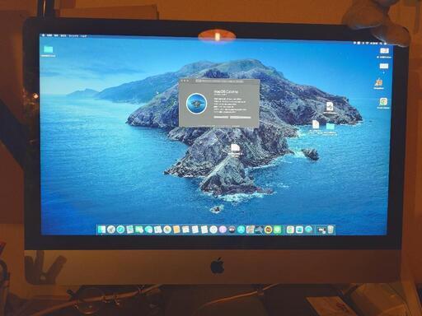This screenshot has width=422, height=316.
Task: Click Software Update button in About window
Action: [x=241, y=117]
